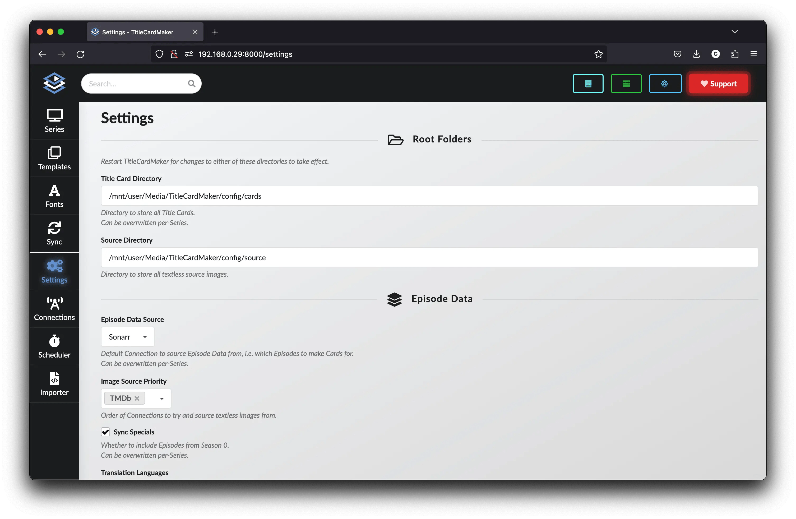Open the Scheduler
The width and height of the screenshot is (796, 519).
pos(54,346)
